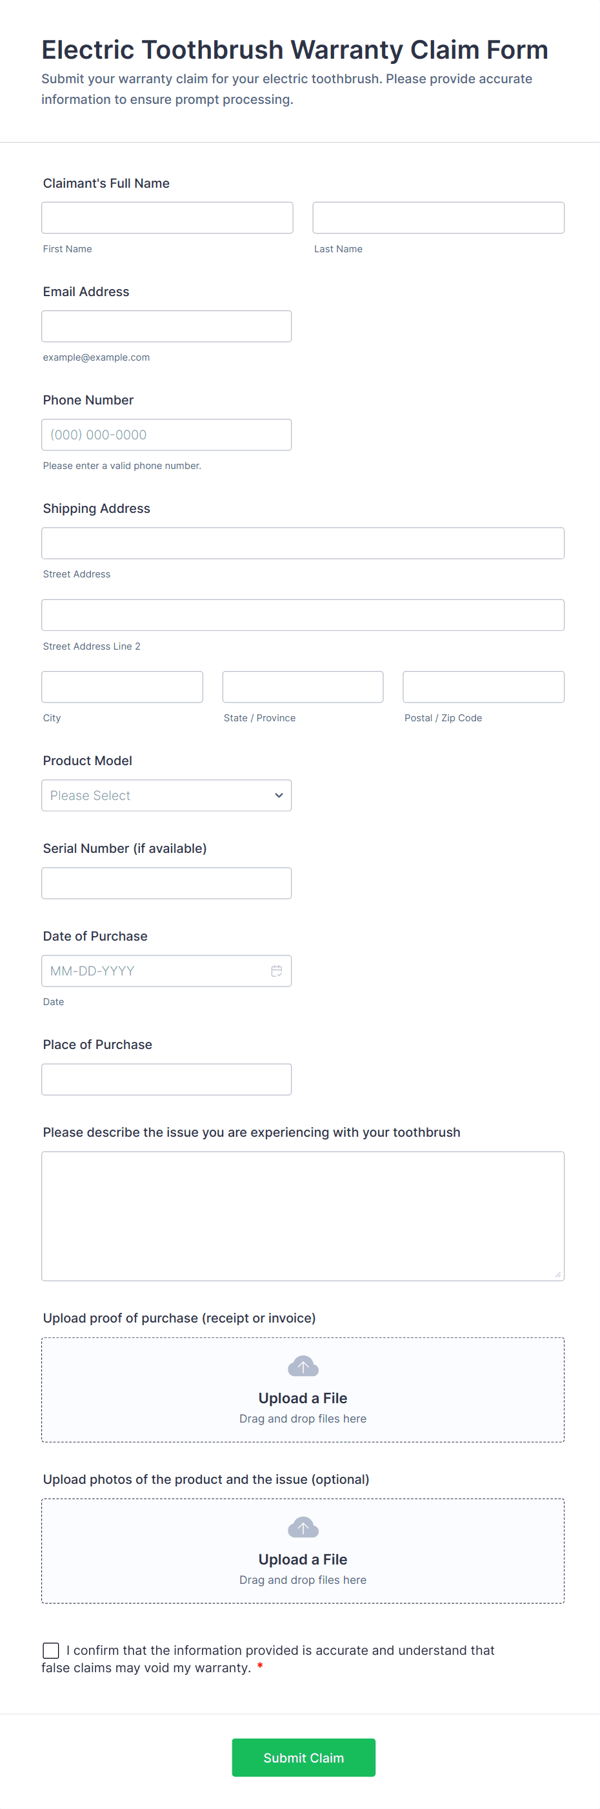
Task: Click the cloud upload icon for product photos
Action: [303, 1528]
